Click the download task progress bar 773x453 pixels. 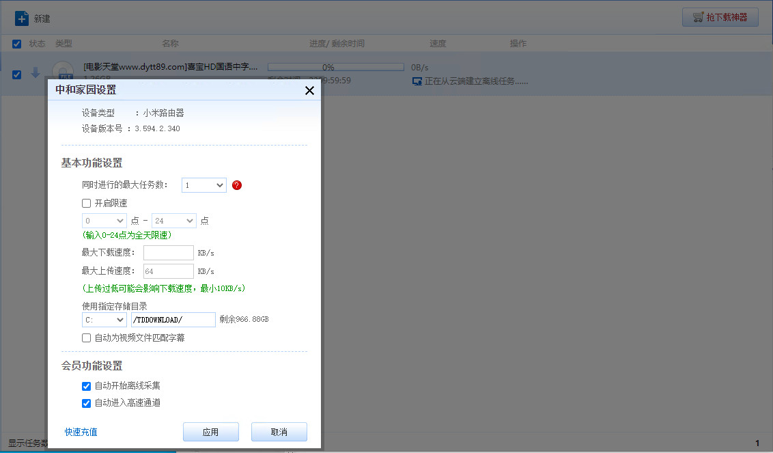(x=328, y=67)
